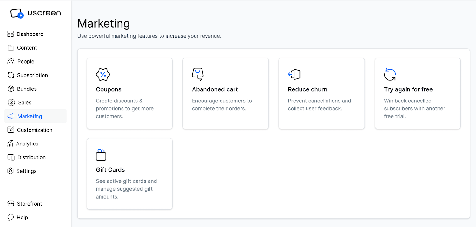
Task: Select the Marketing sidebar label
Action: [x=30, y=116]
